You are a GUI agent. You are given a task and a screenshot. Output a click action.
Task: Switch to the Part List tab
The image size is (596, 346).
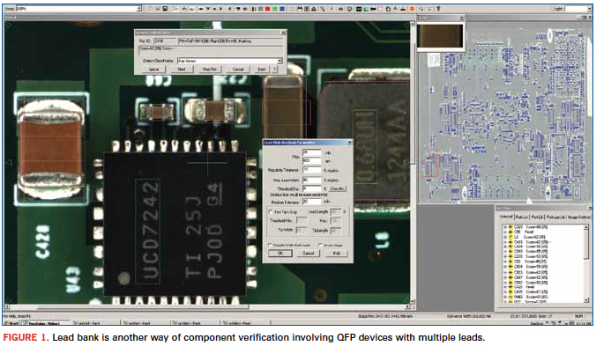click(x=522, y=217)
